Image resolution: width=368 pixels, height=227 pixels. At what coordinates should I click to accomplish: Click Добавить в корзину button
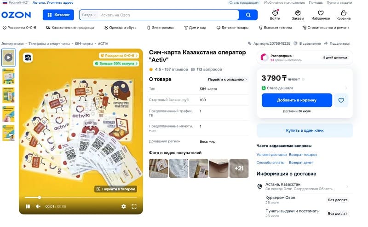[297, 100]
